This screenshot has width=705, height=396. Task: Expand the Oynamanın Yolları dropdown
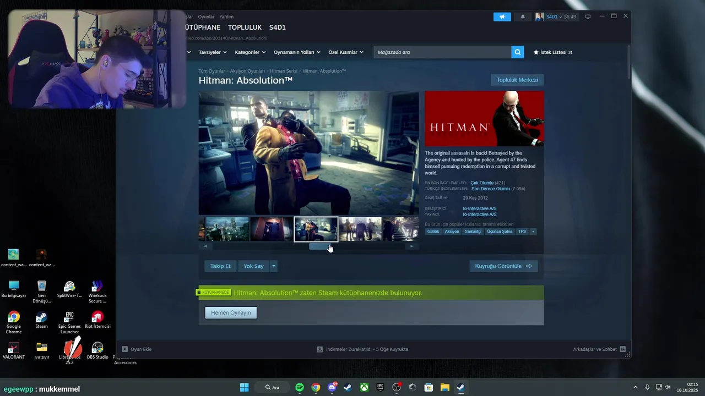click(297, 52)
